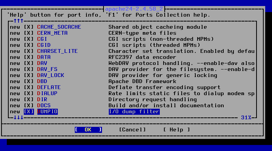Toggle the DATA option checkbox

(29, 57)
